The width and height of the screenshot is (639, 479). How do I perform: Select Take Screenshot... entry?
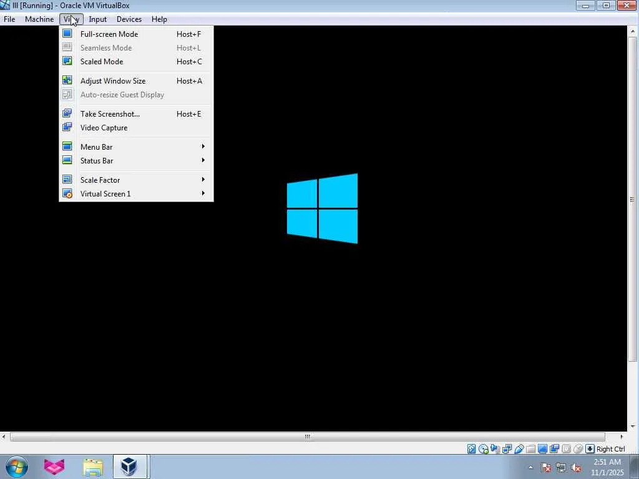tap(136, 114)
